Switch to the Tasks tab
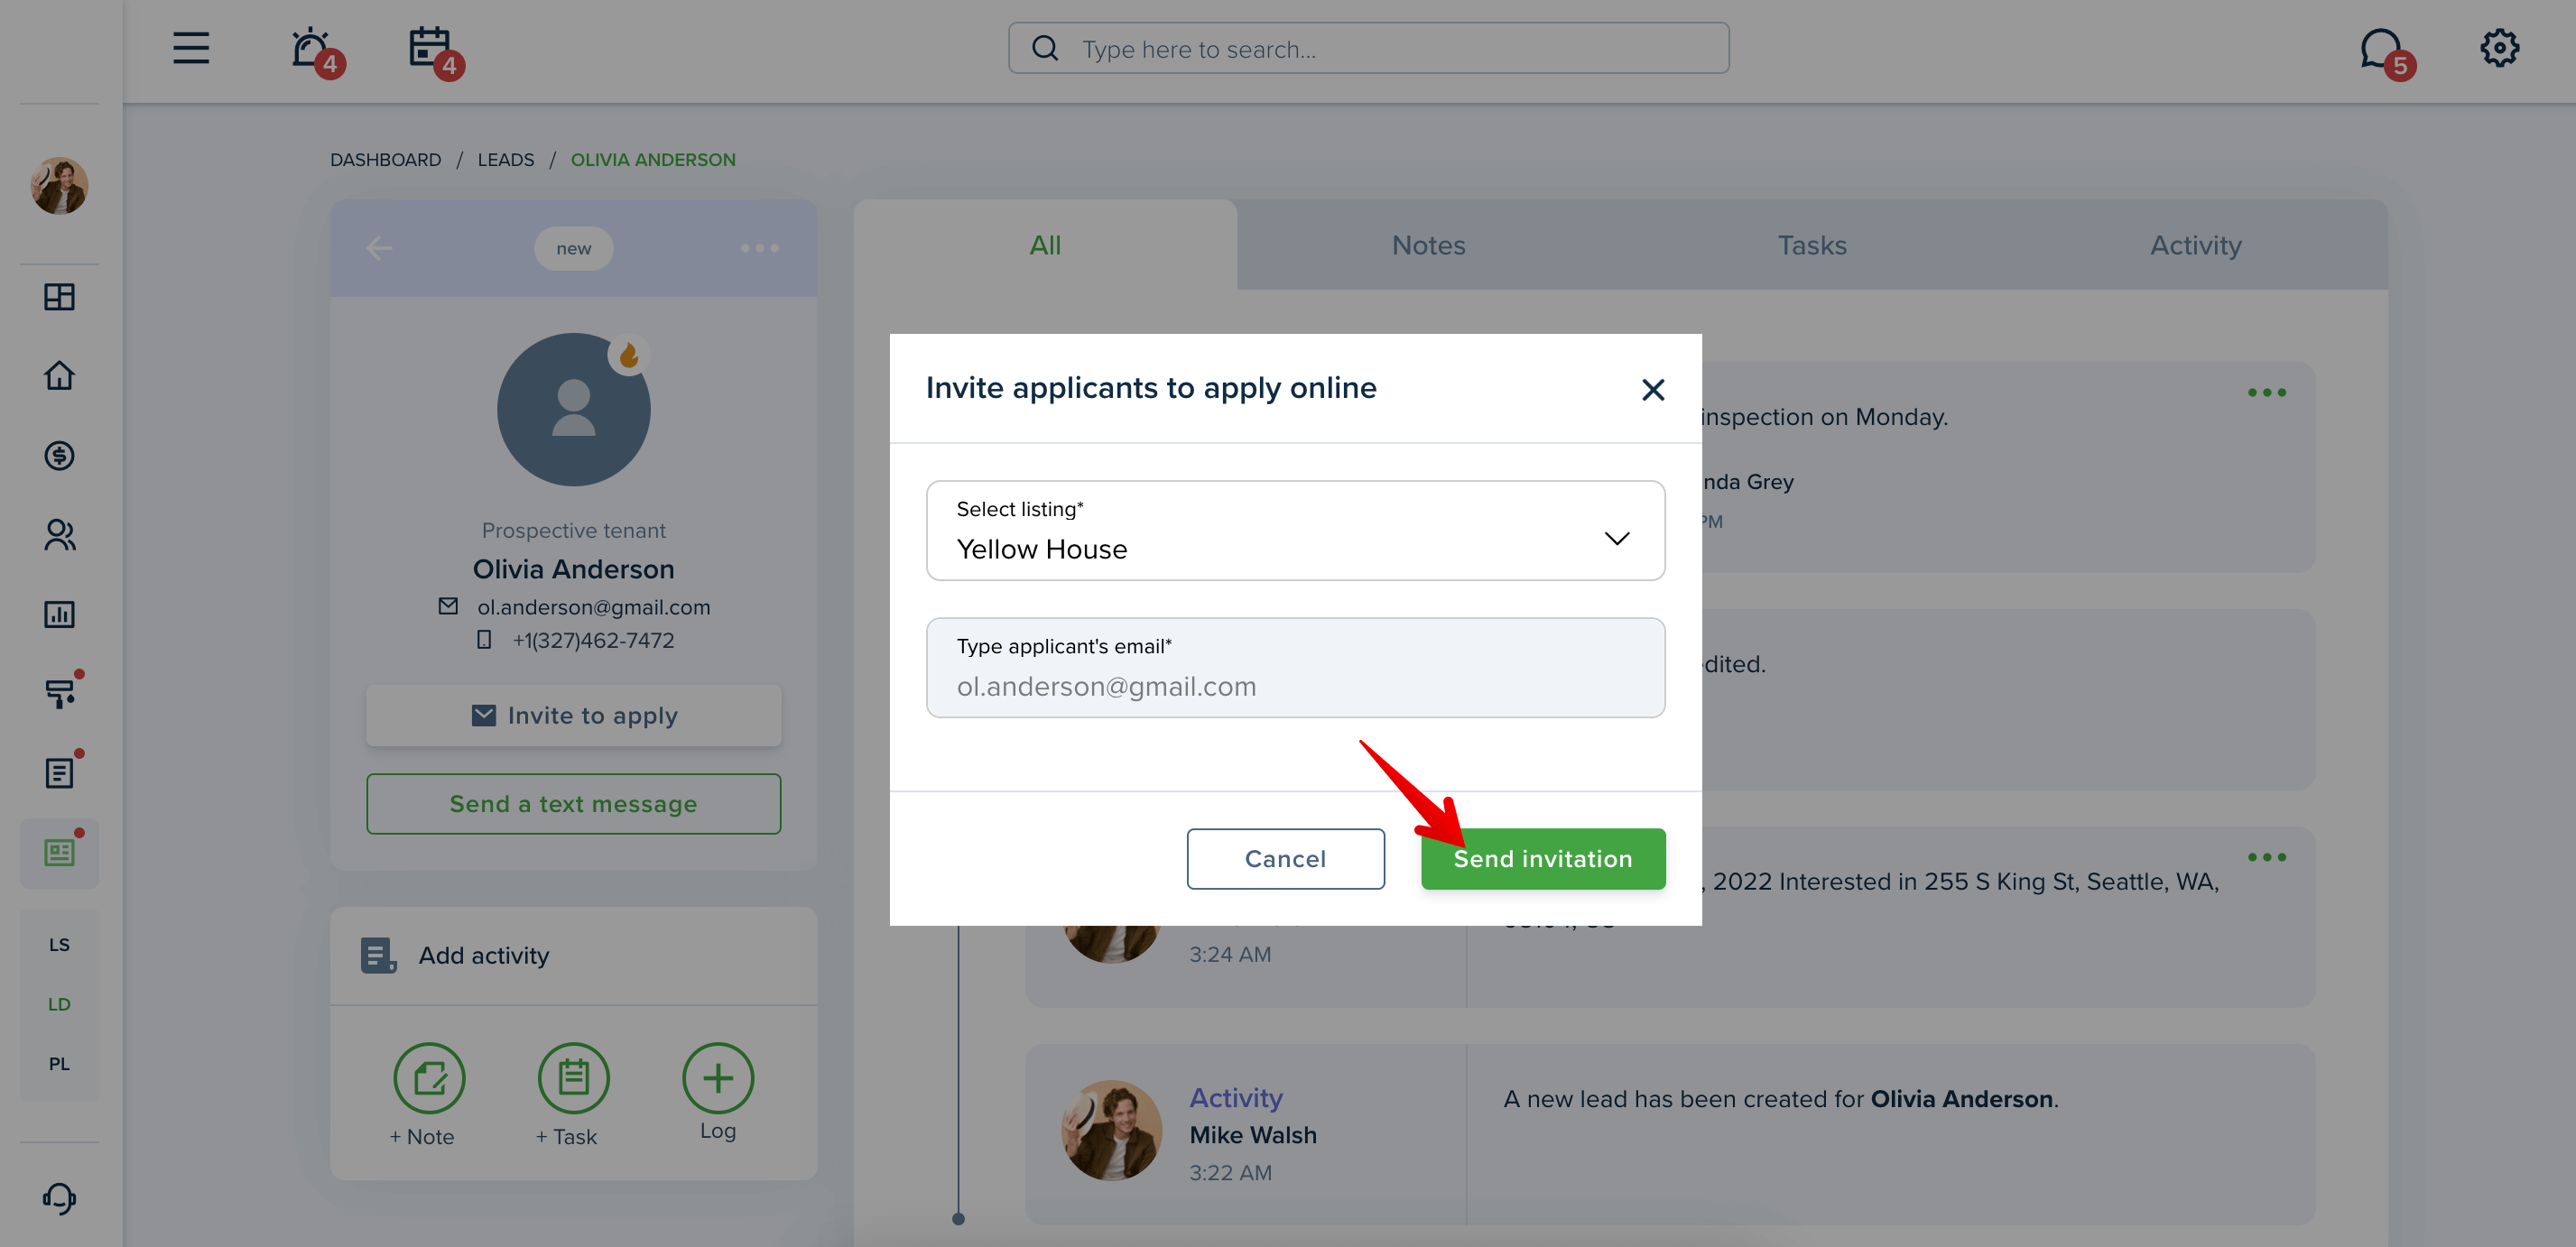The image size is (2576, 1247). click(1811, 245)
